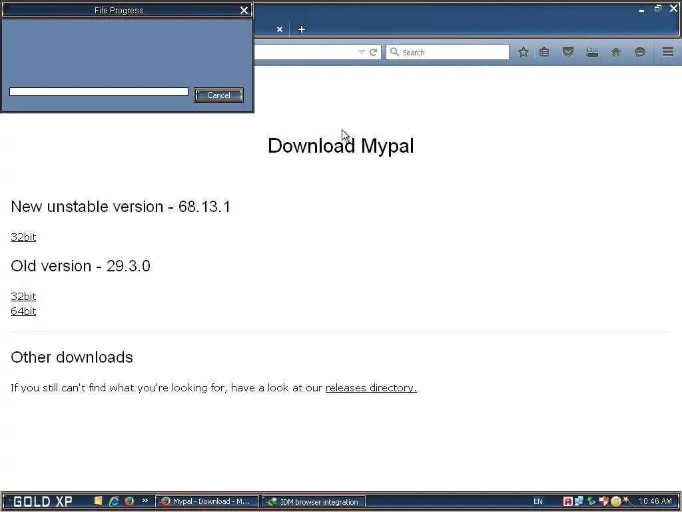This screenshot has height=512, width=682.
Task: Open URL history dropdown arrow
Action: tap(362, 52)
